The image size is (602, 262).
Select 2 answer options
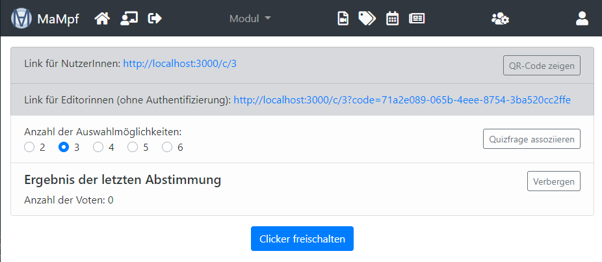[x=29, y=148]
